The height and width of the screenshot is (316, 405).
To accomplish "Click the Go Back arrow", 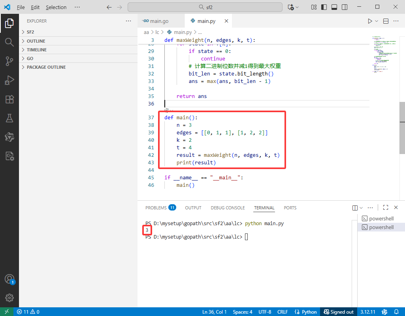I will click(x=109, y=7).
